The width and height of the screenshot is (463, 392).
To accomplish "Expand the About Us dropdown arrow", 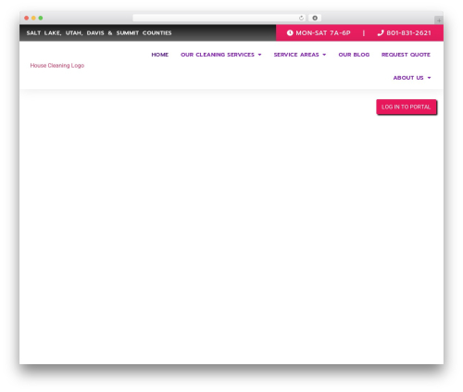I will click(x=429, y=78).
